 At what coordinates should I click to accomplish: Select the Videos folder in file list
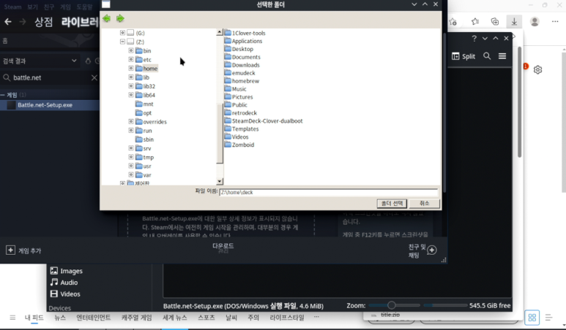[x=237, y=137]
